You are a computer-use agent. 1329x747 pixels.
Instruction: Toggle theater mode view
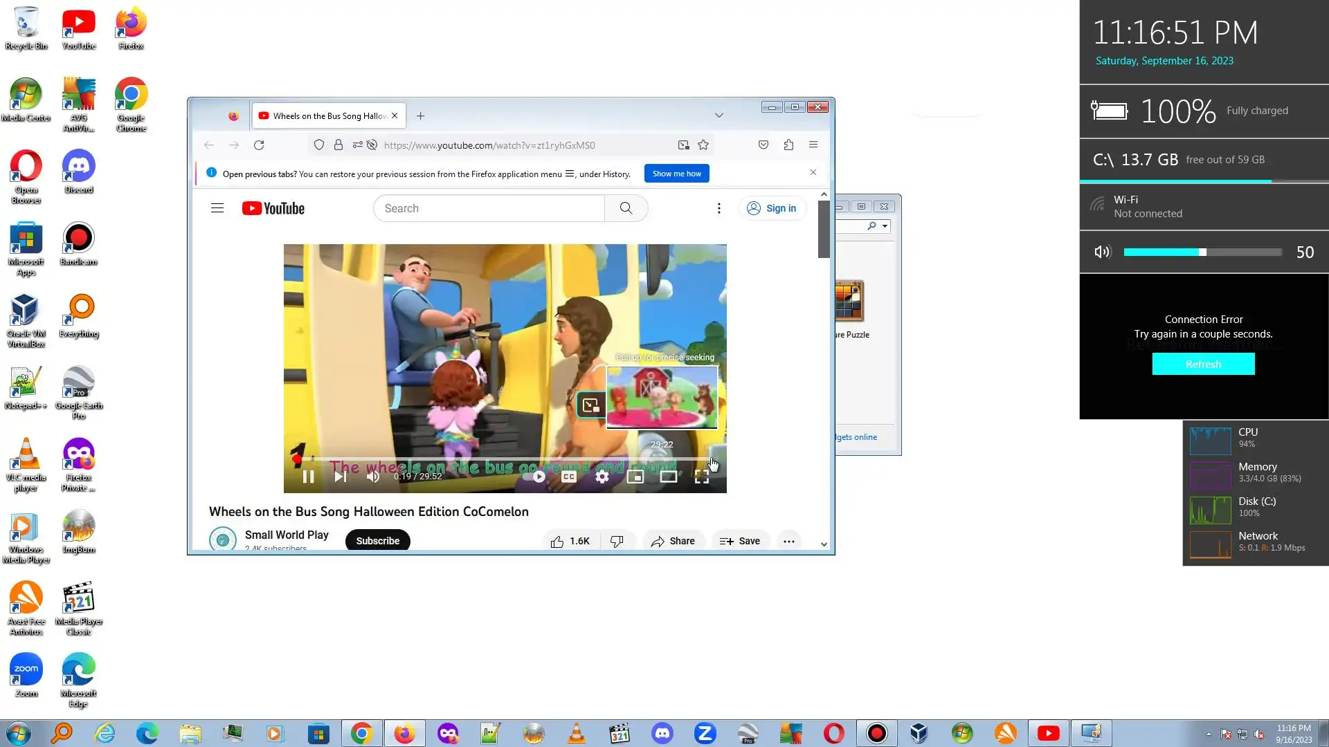pyautogui.click(x=669, y=477)
